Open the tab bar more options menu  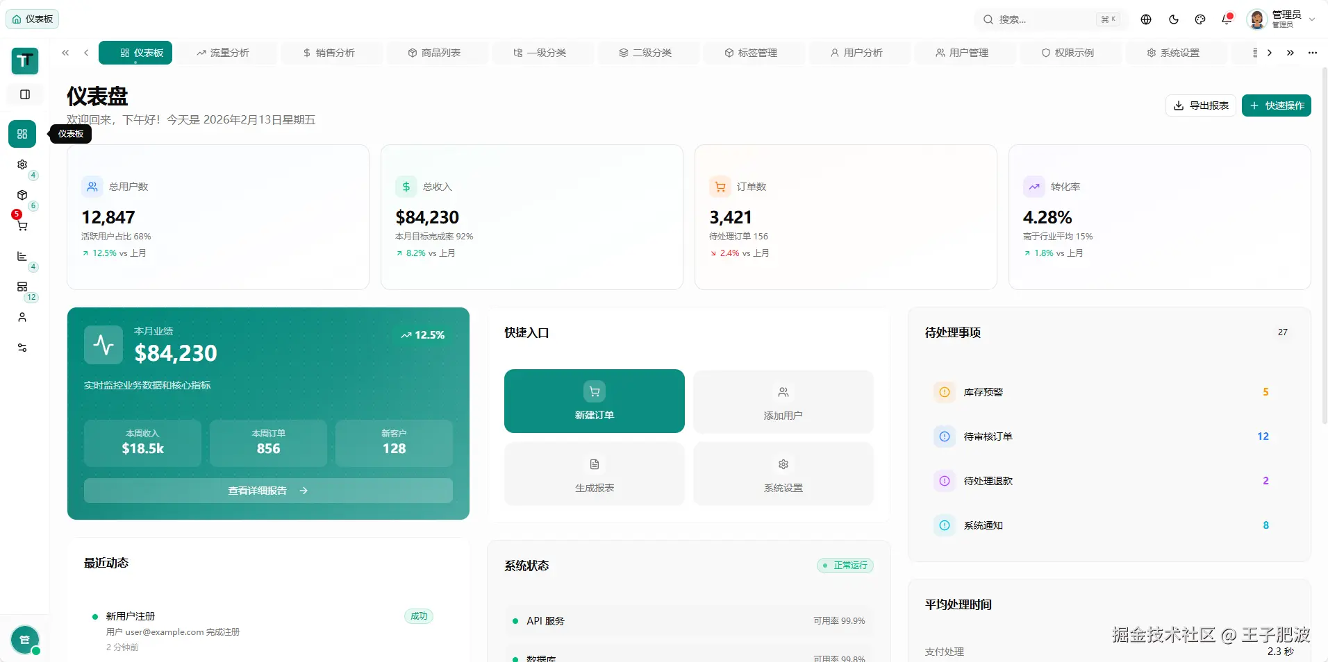(1313, 53)
